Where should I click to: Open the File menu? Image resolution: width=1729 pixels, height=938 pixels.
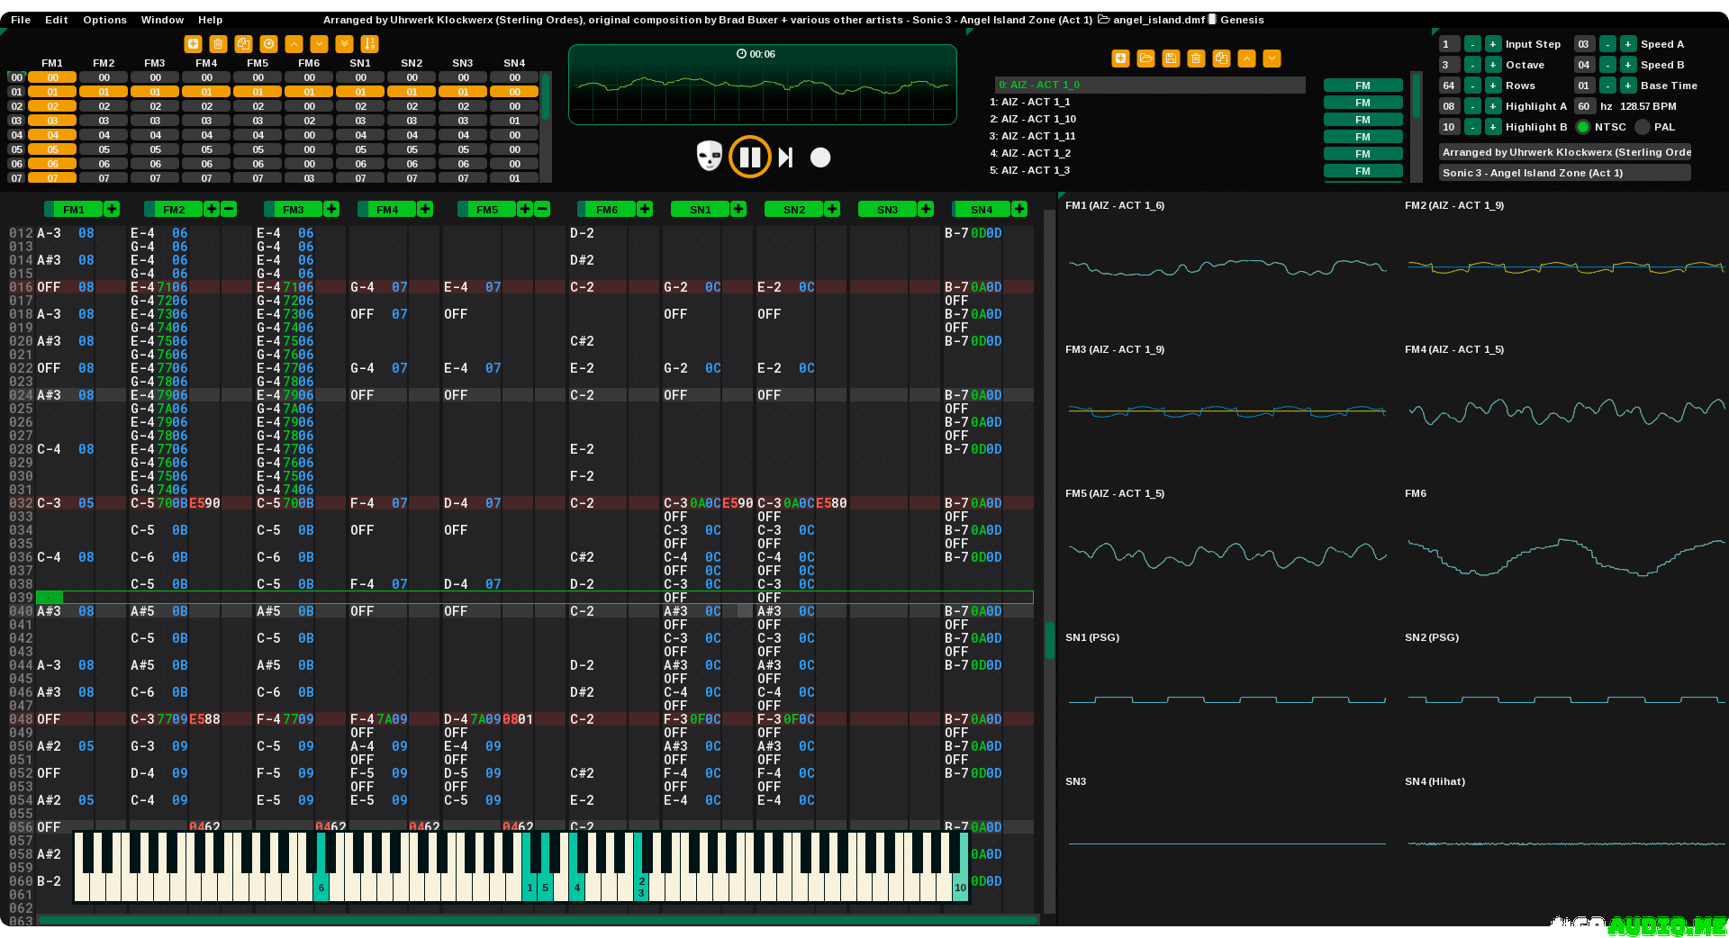21,20
